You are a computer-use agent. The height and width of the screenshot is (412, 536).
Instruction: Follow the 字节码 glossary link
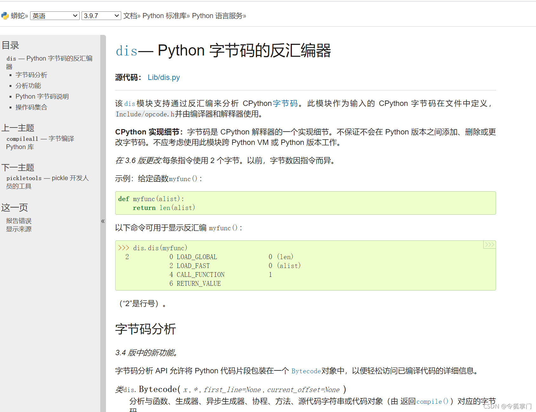coord(285,103)
